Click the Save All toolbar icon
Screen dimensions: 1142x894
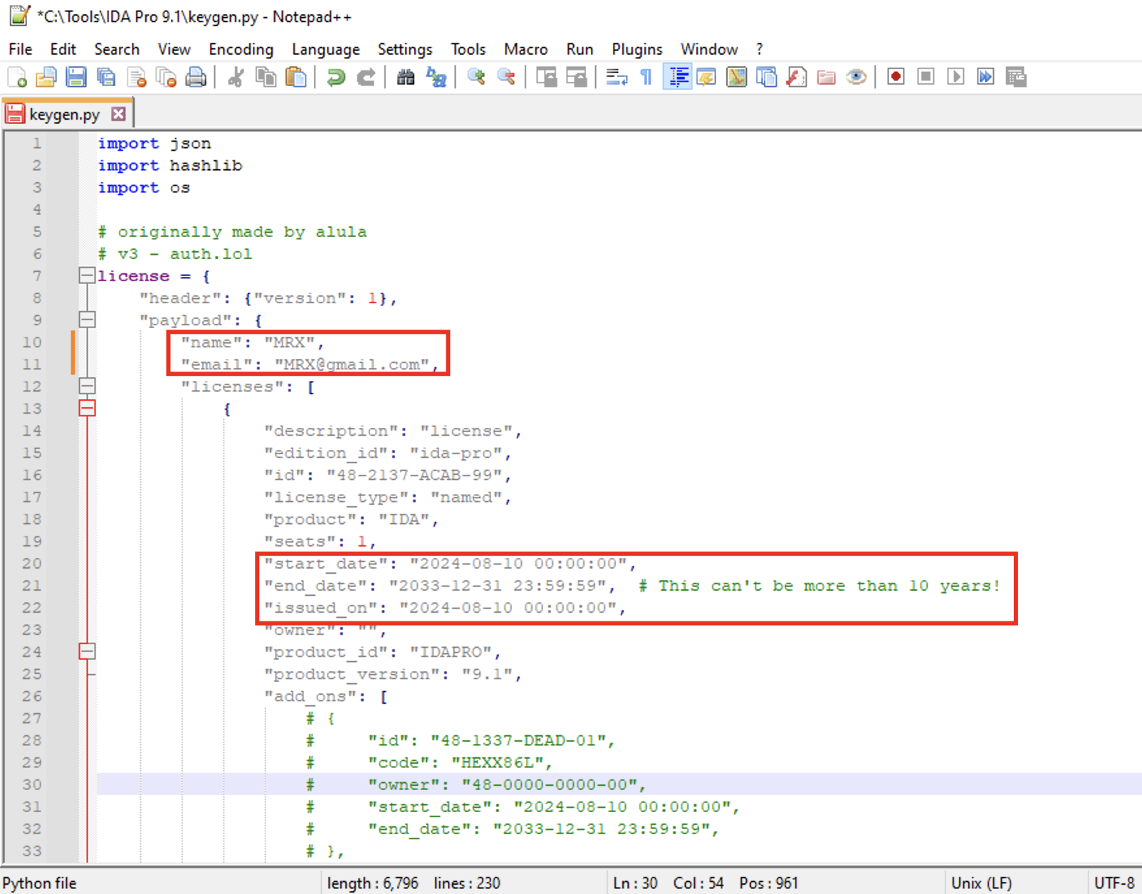coord(106,77)
